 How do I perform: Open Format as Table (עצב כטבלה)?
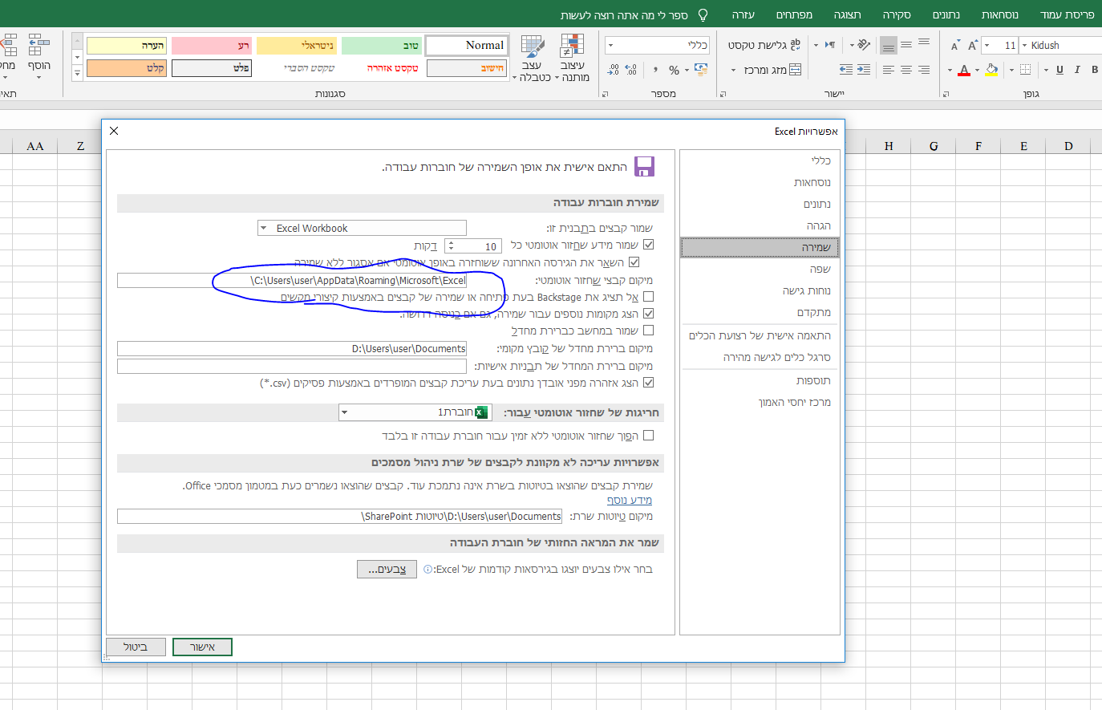tap(533, 59)
